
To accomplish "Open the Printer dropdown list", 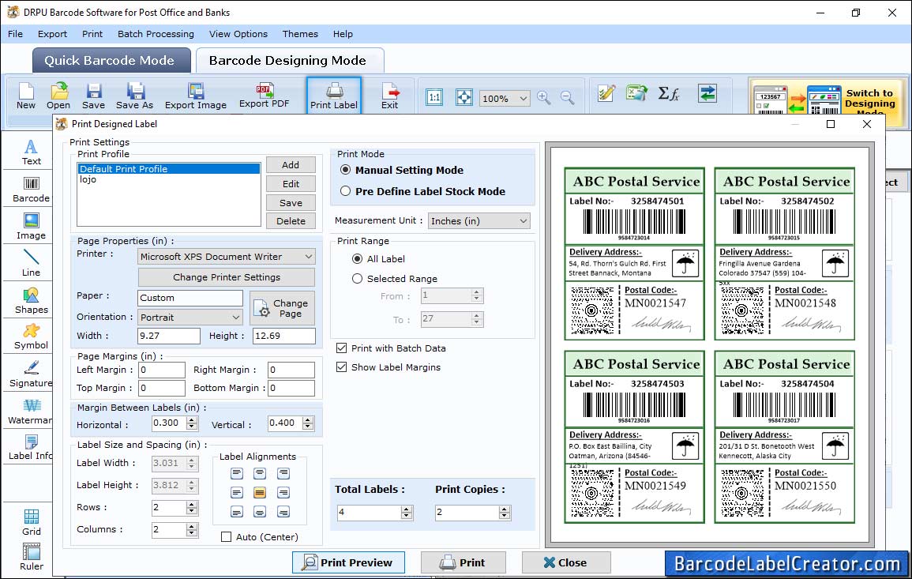I will [227, 256].
